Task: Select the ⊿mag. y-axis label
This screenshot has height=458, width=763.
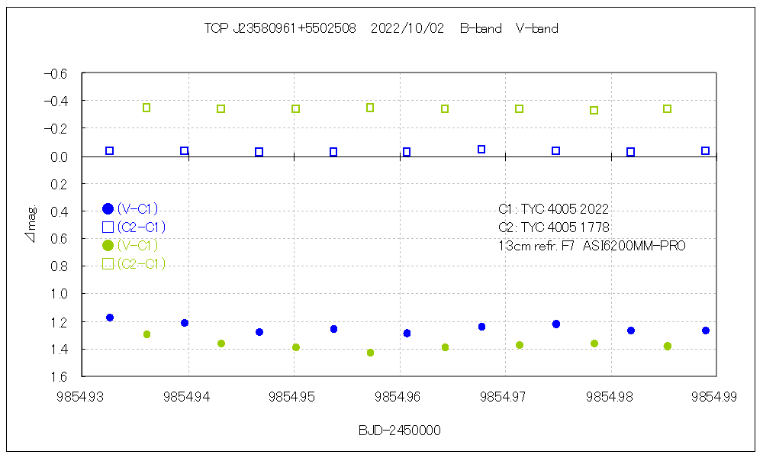Action: 30,224
